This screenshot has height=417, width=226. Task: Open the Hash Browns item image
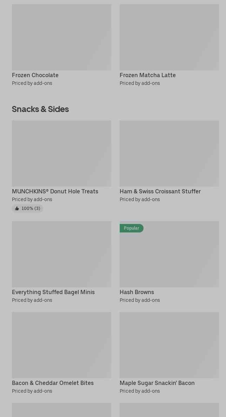pyautogui.click(x=169, y=257)
